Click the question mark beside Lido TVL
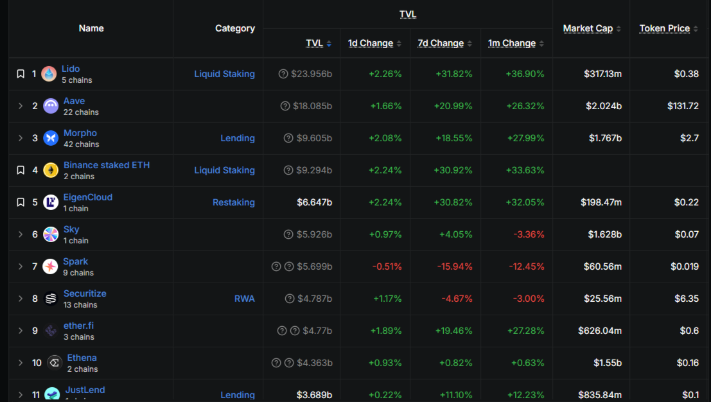 click(x=283, y=74)
